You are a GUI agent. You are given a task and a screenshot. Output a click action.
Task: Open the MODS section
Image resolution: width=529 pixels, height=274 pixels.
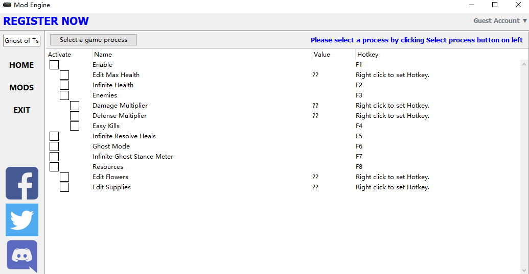21,88
